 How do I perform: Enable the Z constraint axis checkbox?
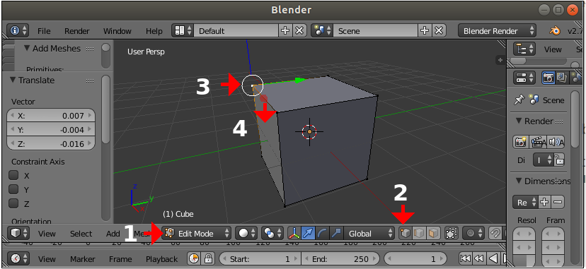(x=14, y=204)
